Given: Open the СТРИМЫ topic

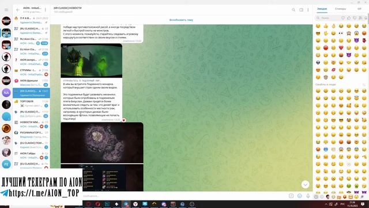Looking at the screenshot, I should pyautogui.click(x=31, y=72).
